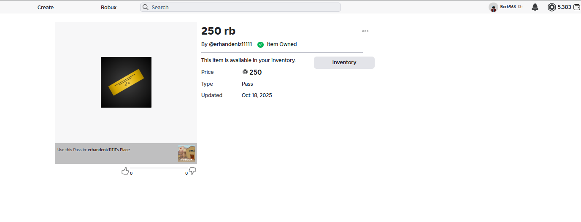Viewport: 581px width, 222px height.
Task: Dislike the pass with thumbs down
Action: pos(192,171)
